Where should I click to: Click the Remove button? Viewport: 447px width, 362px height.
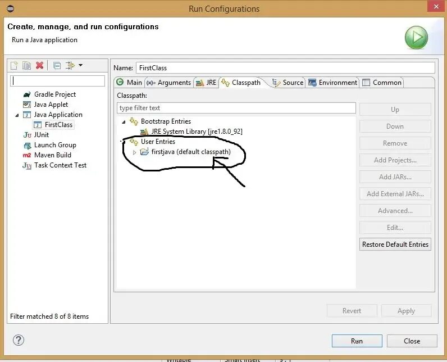point(395,143)
